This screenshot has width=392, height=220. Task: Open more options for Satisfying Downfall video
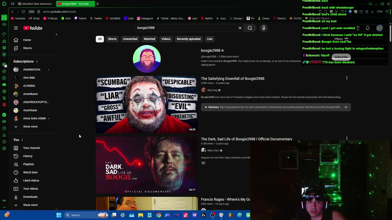pyautogui.click(x=347, y=78)
